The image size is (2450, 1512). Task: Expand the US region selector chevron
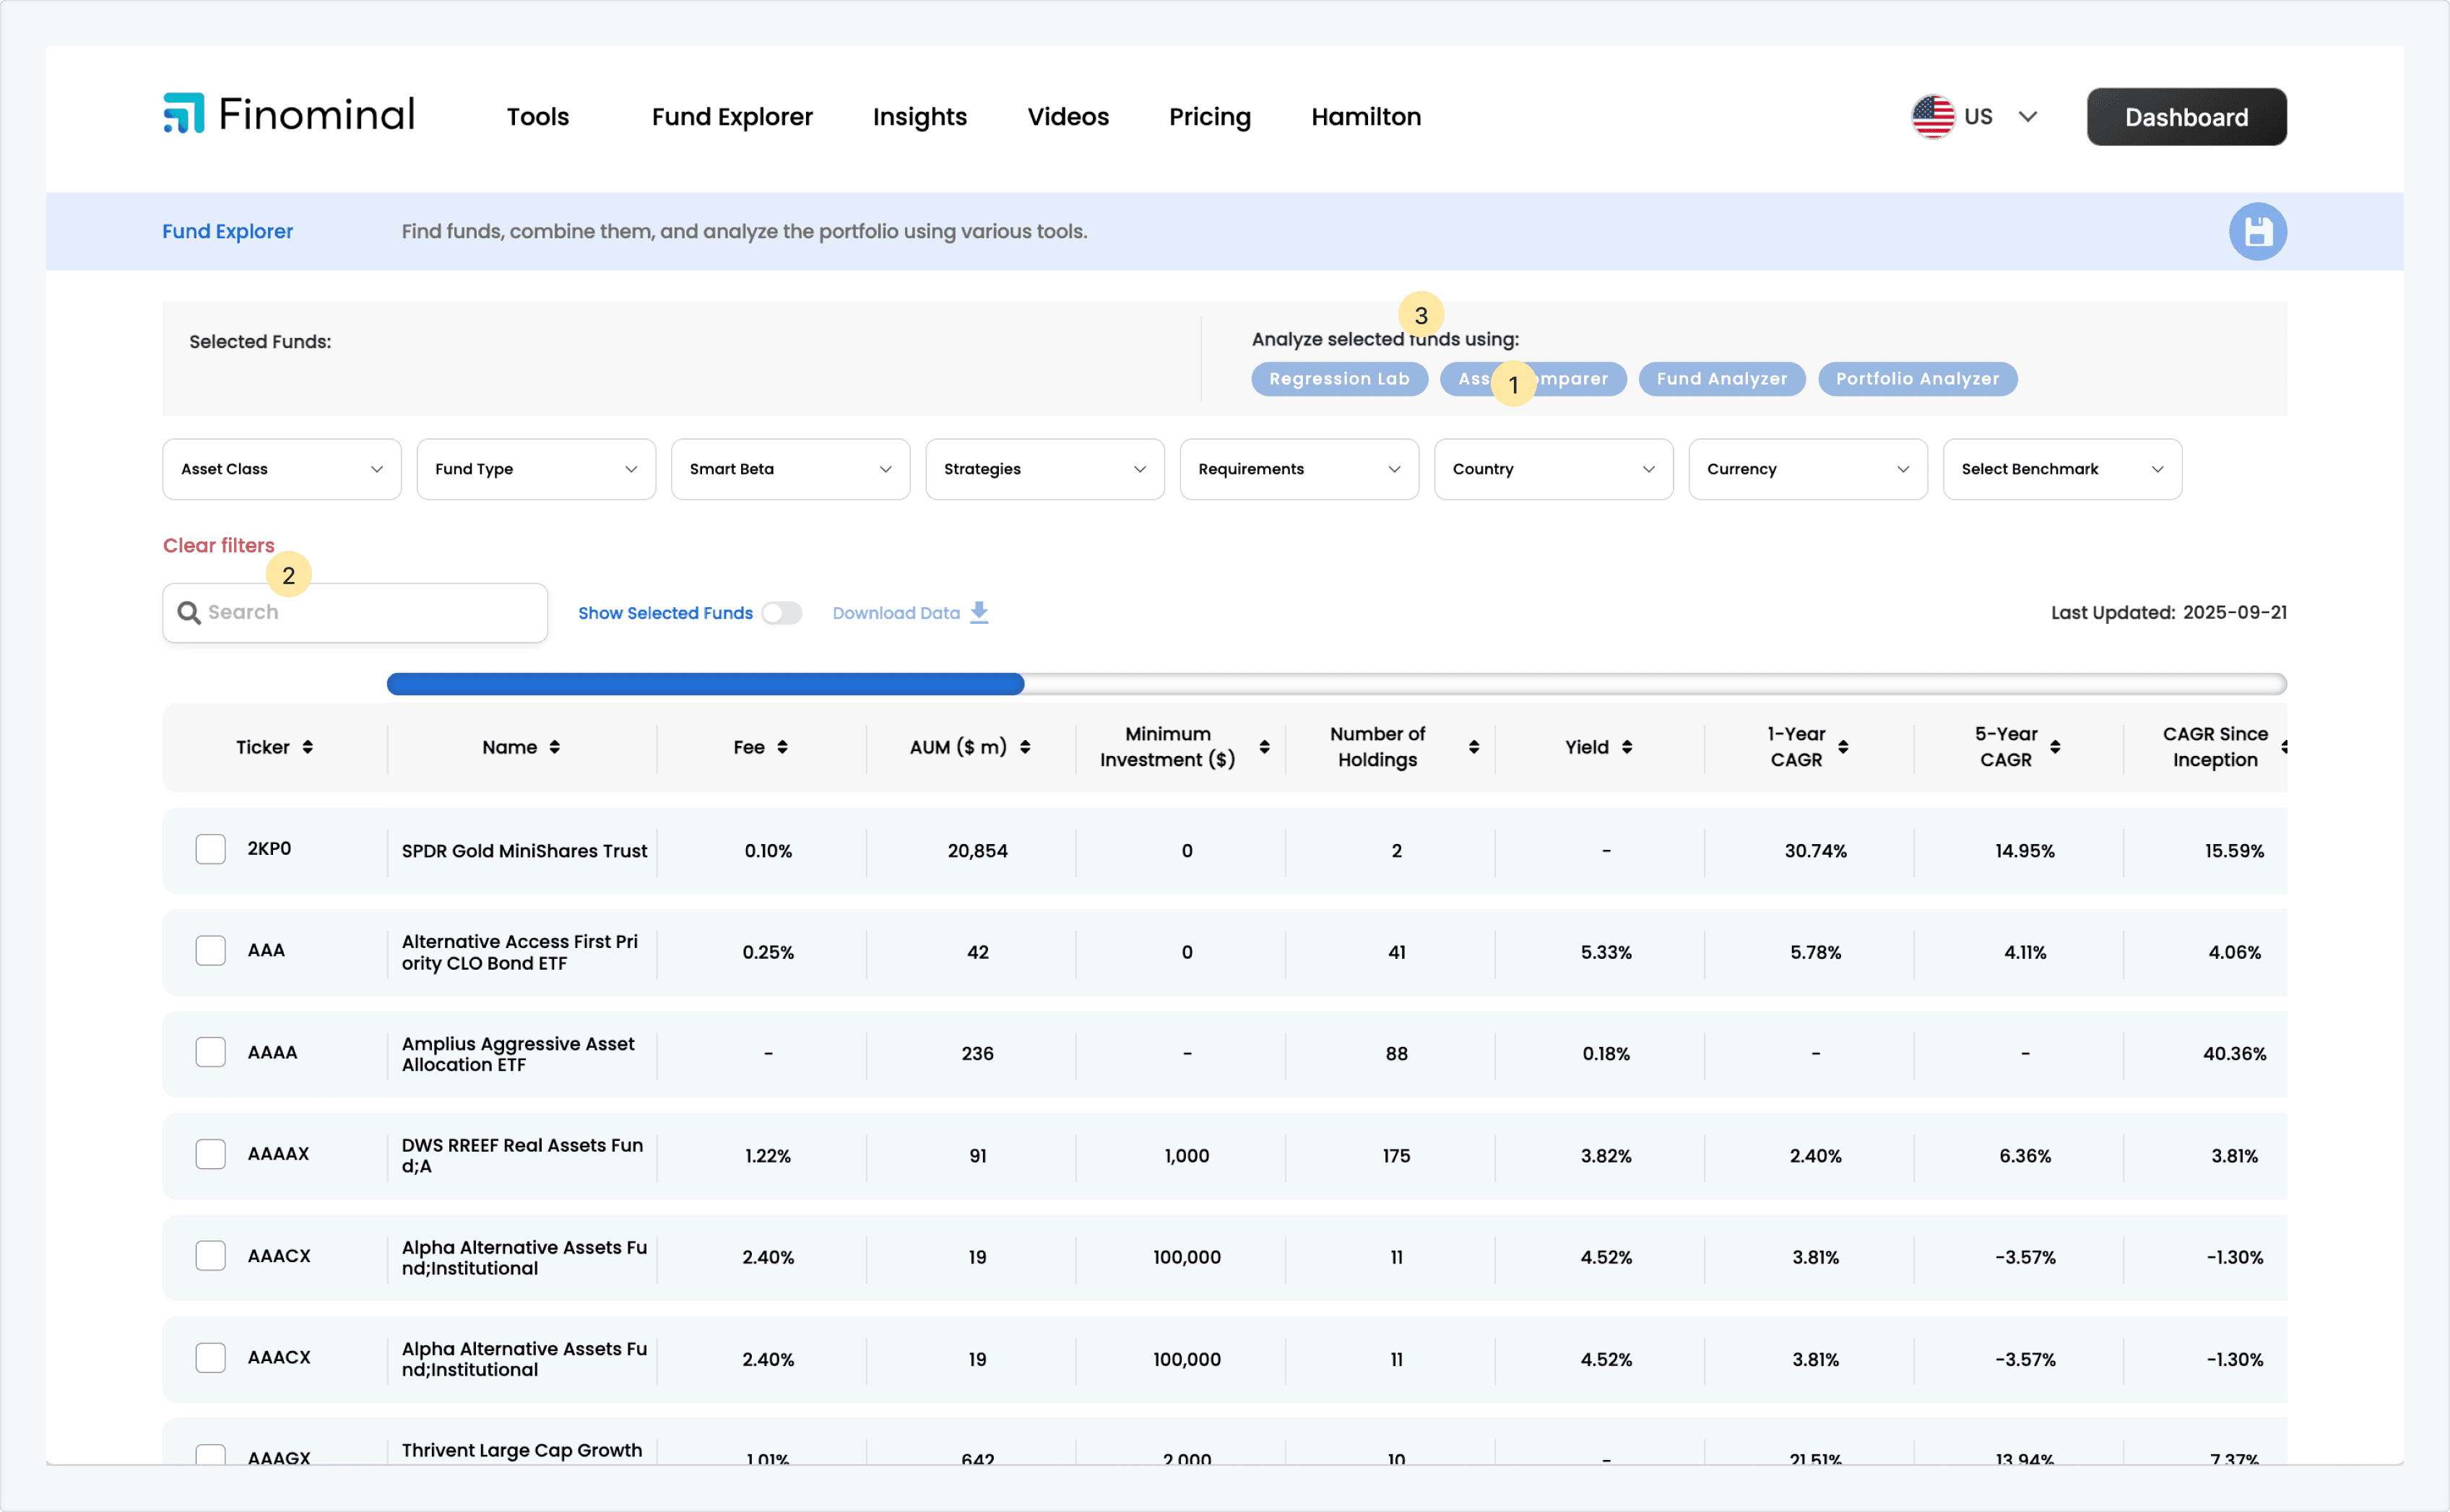tap(2028, 117)
